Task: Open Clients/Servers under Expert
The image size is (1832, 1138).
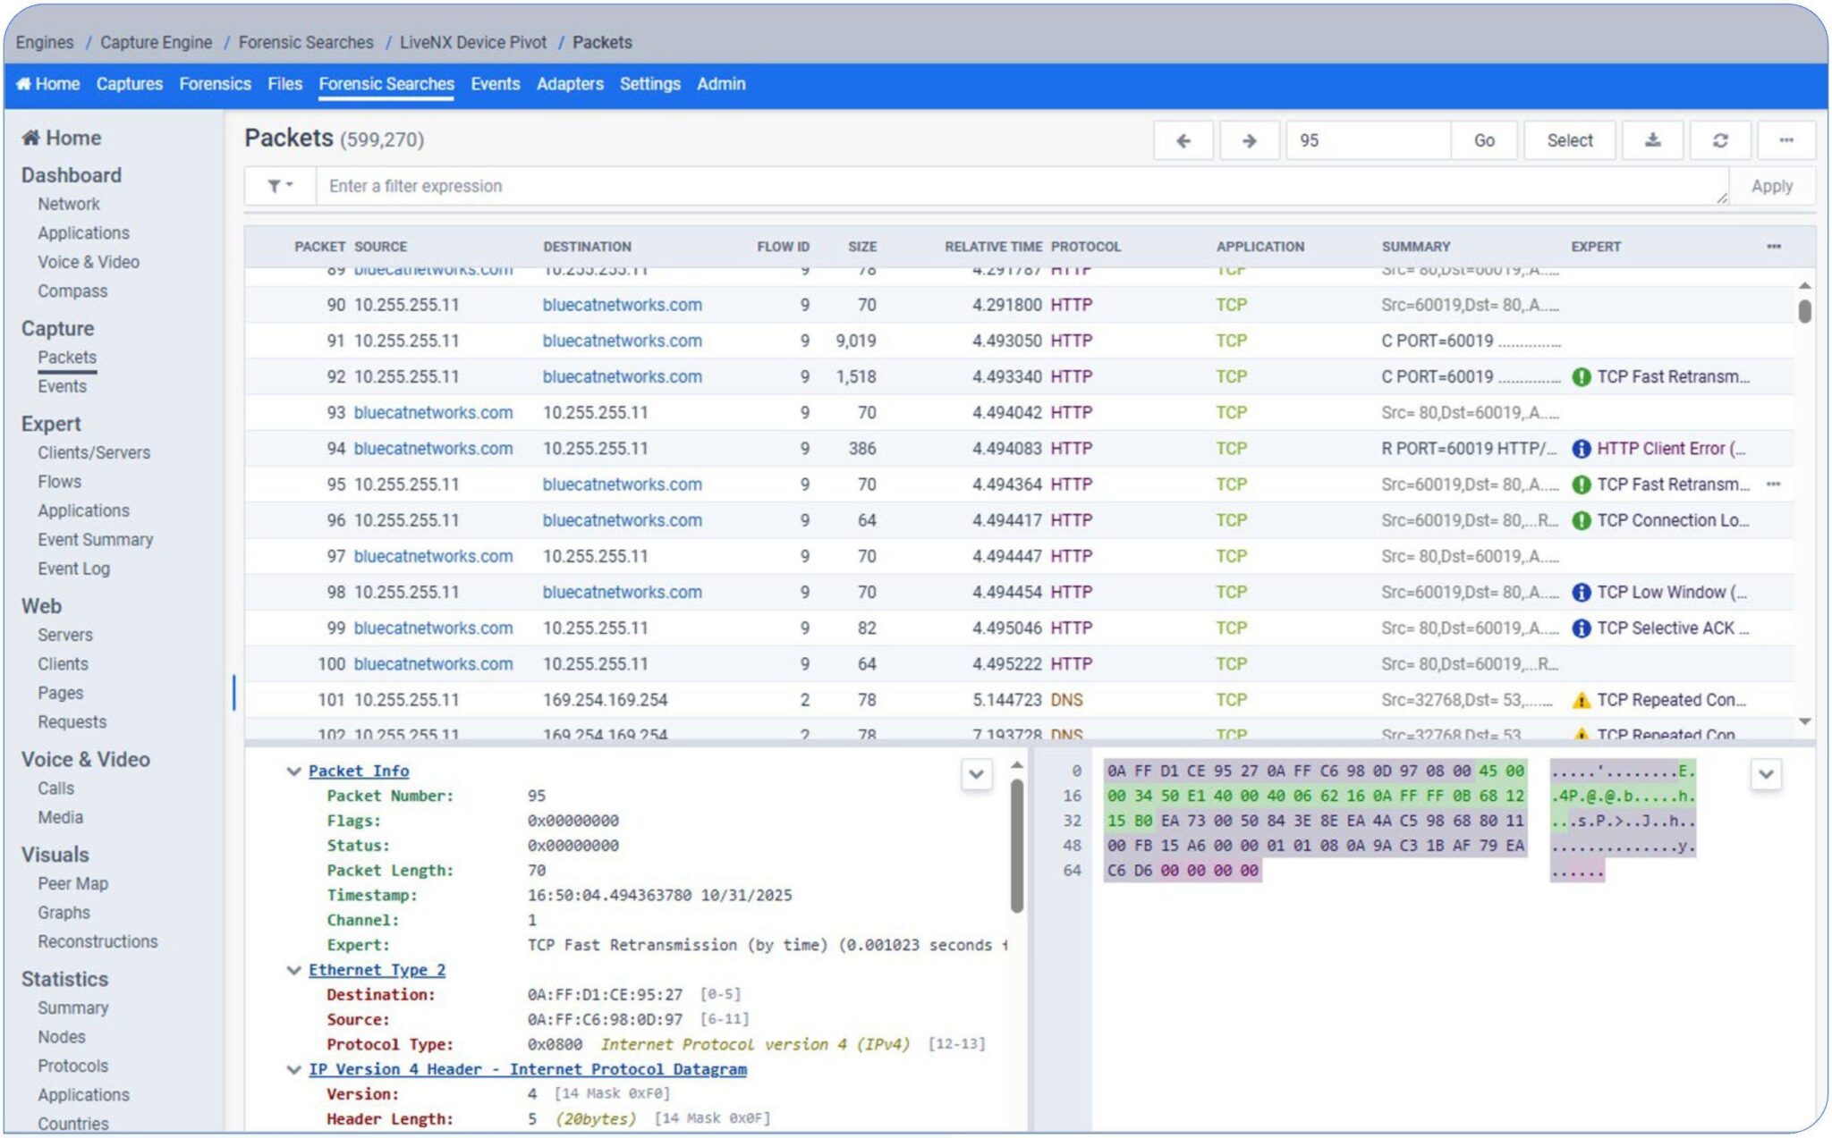Action: point(94,452)
